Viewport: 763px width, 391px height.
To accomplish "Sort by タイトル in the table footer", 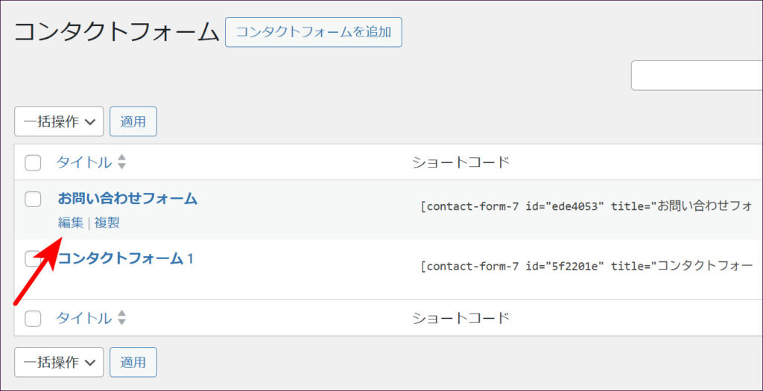I will coord(83,318).
